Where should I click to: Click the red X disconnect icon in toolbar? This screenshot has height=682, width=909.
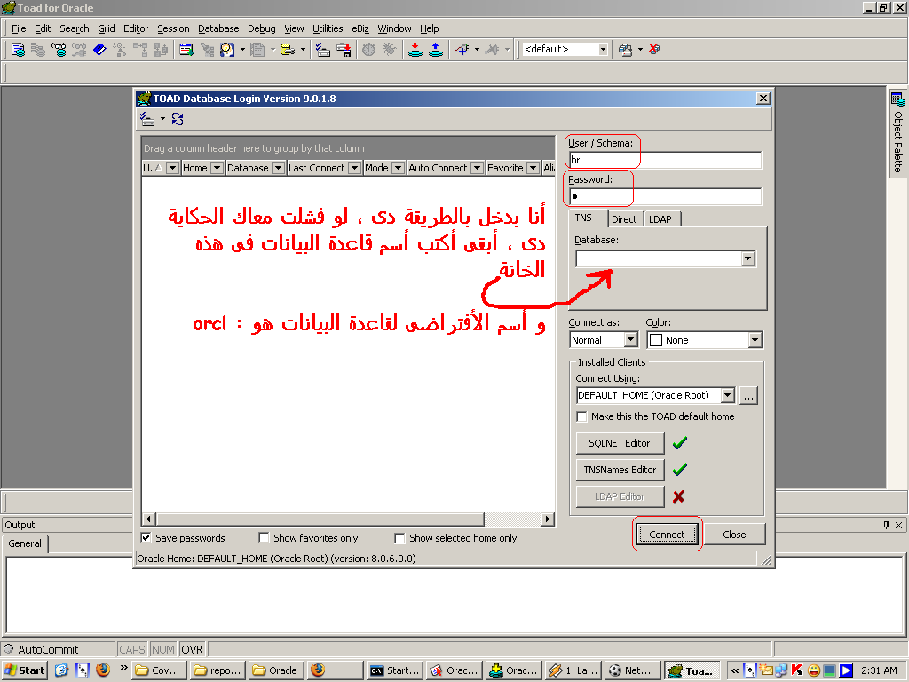click(653, 50)
